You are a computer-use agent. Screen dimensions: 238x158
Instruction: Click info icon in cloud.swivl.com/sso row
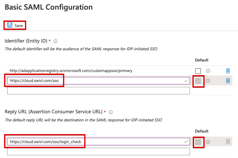tap(208, 81)
